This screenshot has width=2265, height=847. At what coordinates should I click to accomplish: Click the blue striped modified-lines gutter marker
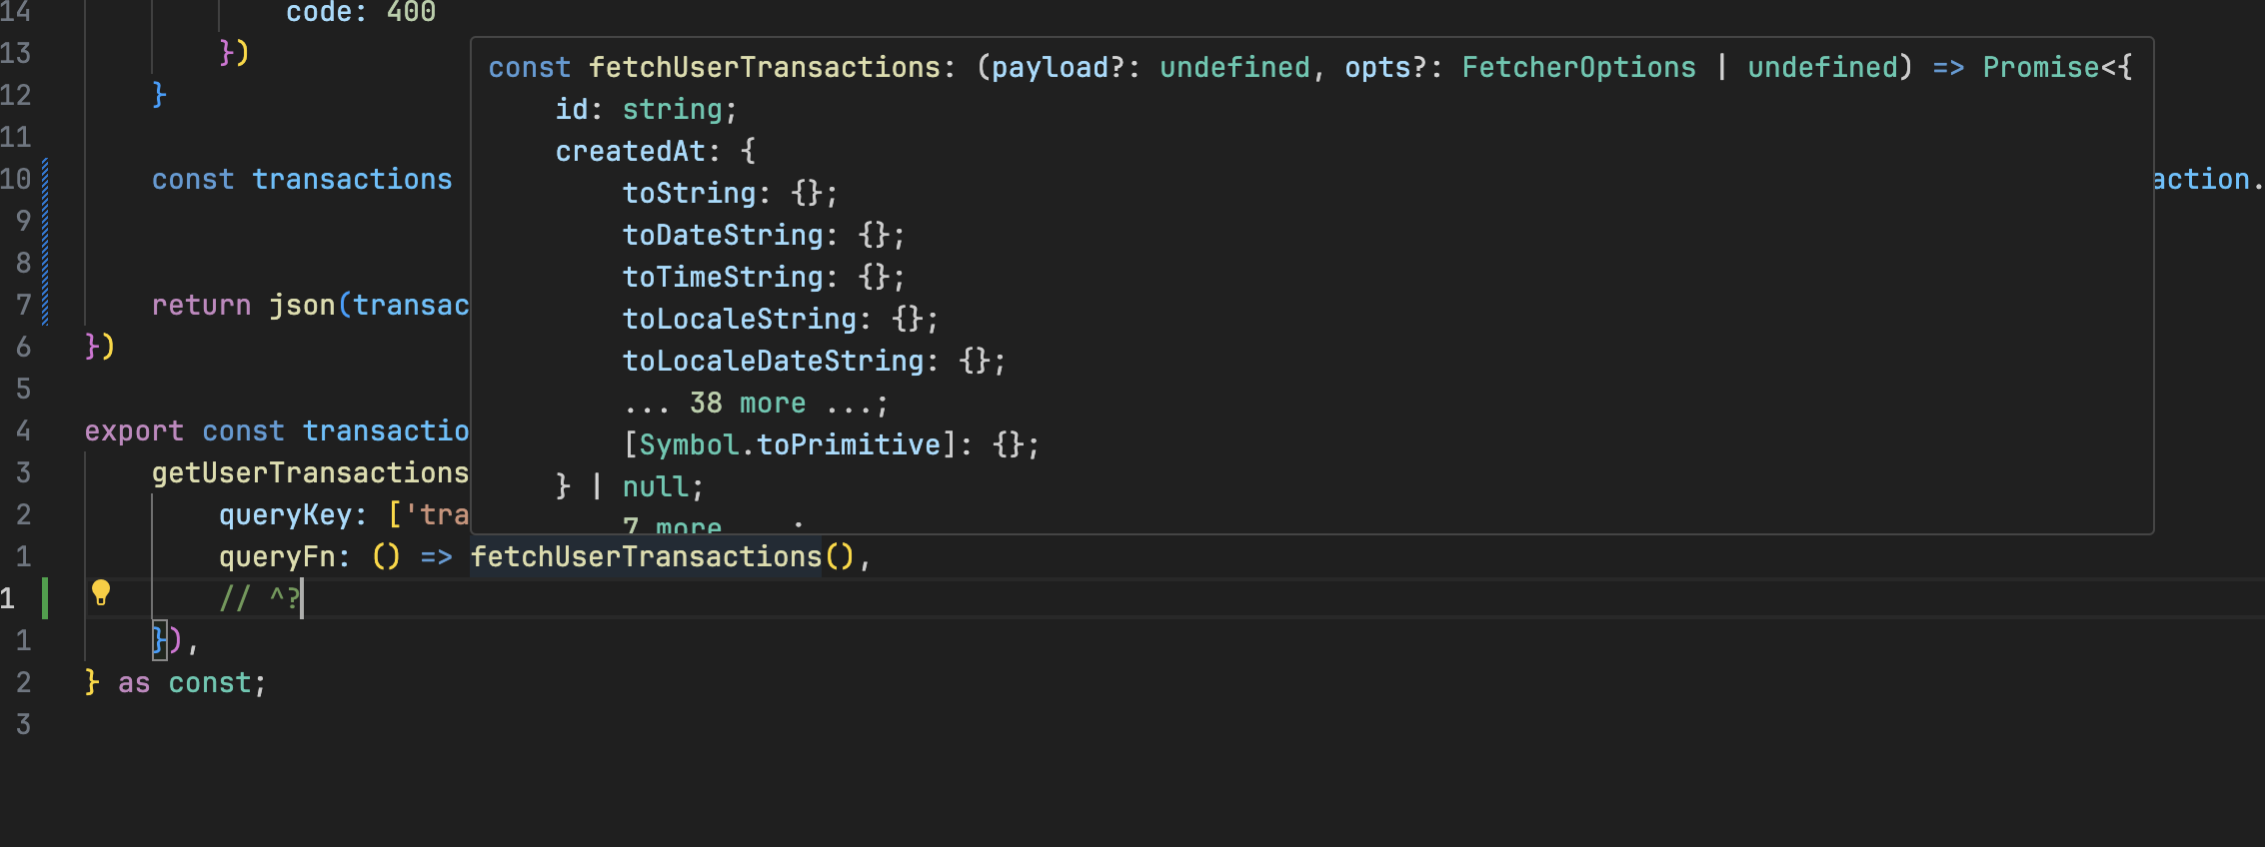point(45,242)
